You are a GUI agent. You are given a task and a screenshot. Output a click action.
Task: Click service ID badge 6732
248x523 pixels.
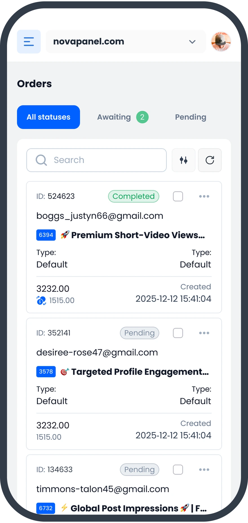coord(46,508)
